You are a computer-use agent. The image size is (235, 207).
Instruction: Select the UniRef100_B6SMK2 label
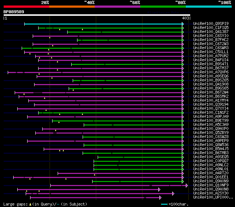click(x=211, y=96)
